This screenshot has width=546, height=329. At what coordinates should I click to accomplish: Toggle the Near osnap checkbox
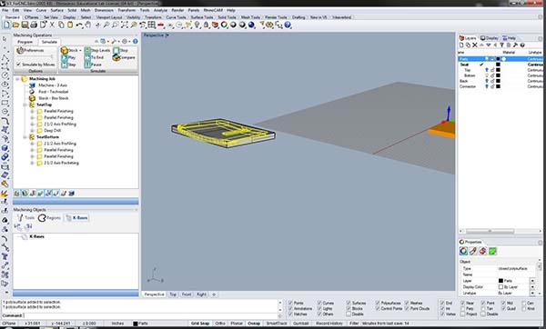[463, 303]
